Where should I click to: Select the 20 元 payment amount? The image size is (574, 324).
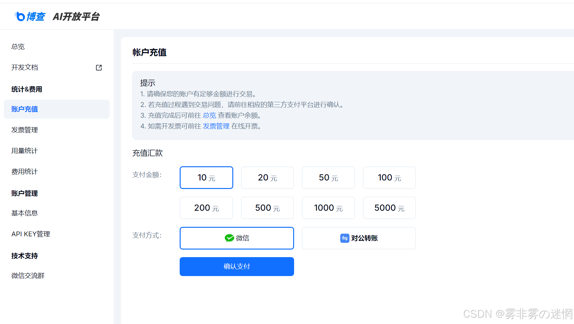coord(267,178)
